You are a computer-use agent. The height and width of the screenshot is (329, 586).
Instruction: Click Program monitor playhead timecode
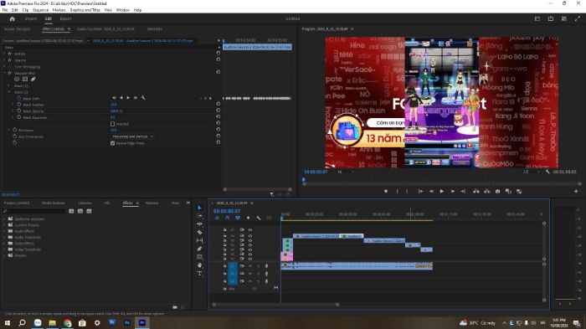[316, 172]
